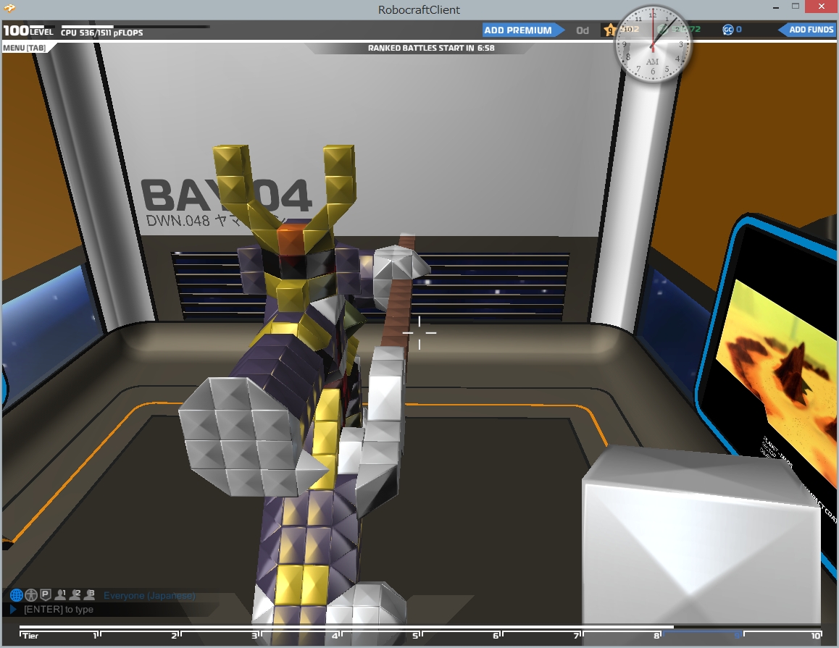Image resolution: width=839 pixels, height=648 pixels.
Task: Close the RobocraftClient window
Action: pyautogui.click(x=822, y=7)
